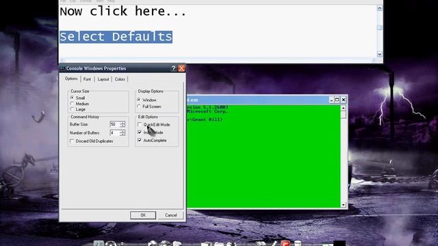Click the Buffer Size input field

[x=114, y=124]
